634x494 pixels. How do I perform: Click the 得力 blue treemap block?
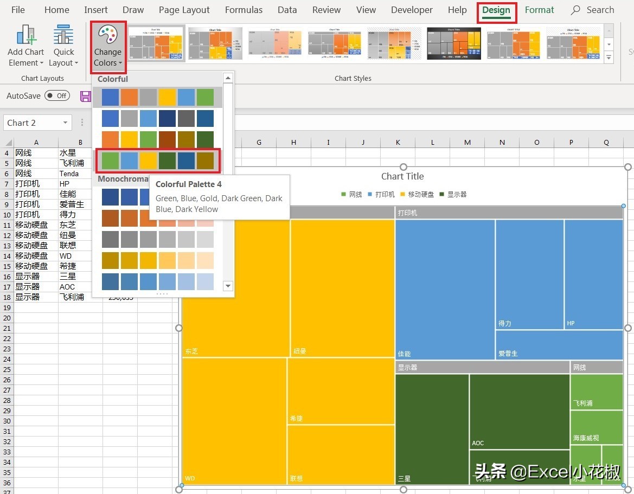pyautogui.click(x=529, y=274)
